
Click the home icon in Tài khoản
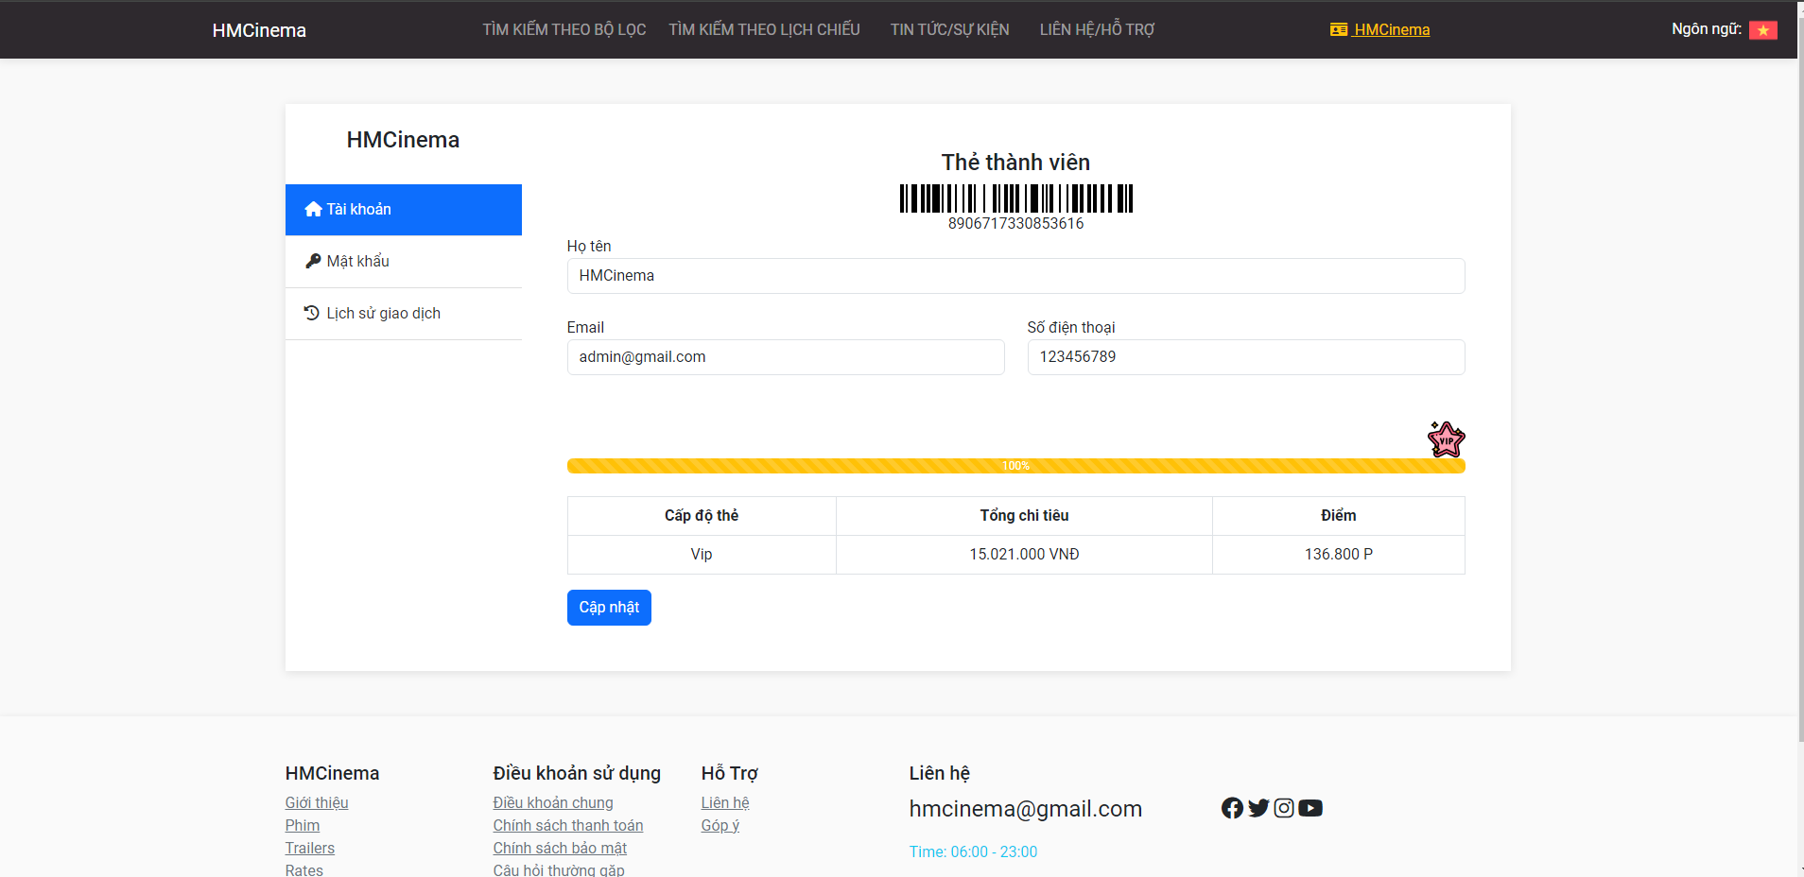[313, 209]
